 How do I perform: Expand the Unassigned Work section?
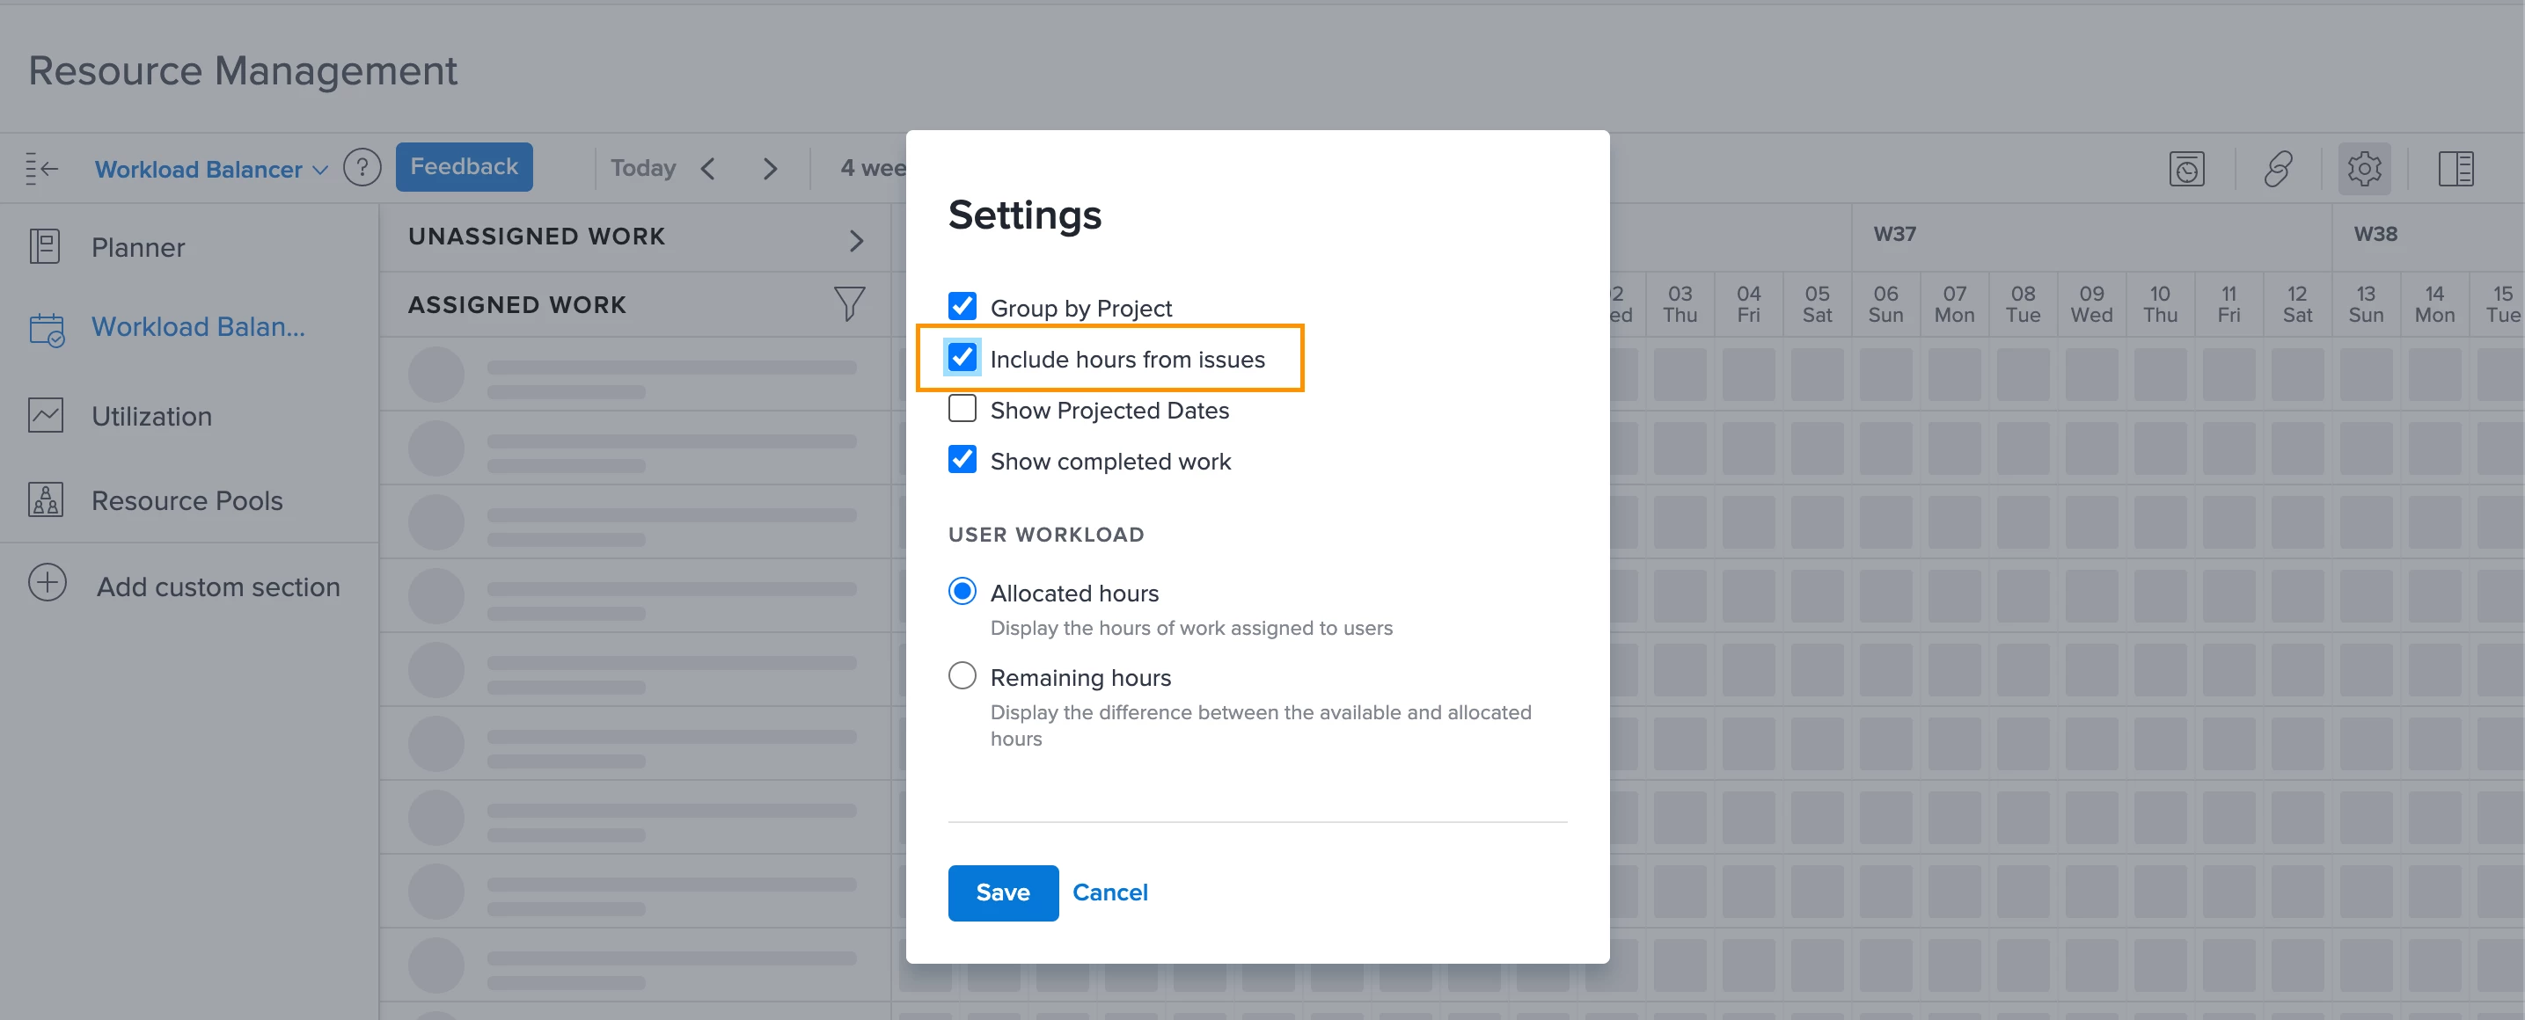pos(856,240)
